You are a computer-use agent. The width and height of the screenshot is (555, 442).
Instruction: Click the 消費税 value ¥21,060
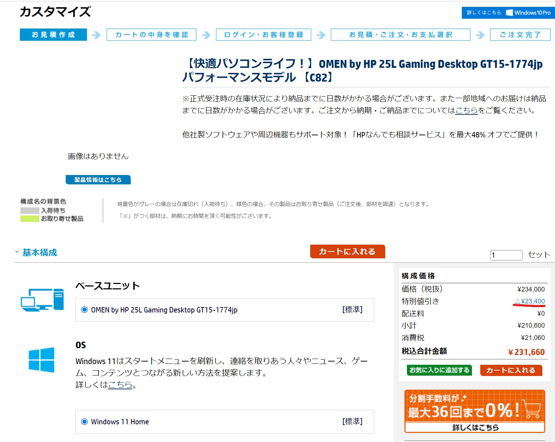pyautogui.click(x=533, y=338)
